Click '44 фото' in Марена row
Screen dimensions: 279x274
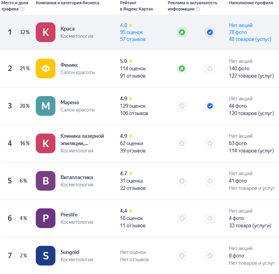point(238,106)
